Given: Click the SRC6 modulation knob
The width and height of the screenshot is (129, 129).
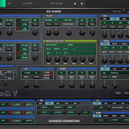Looking at the screenshot, I should [91, 59].
